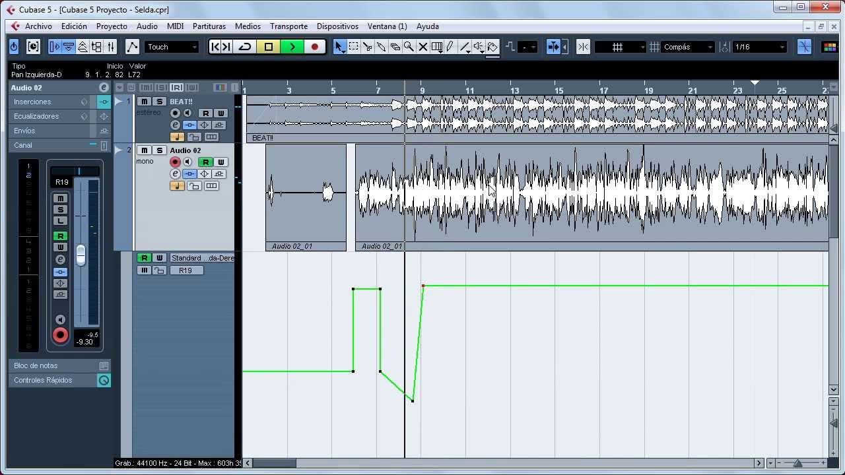Image resolution: width=845 pixels, height=475 pixels.
Task: Open the snap type dropdown
Action: (x=621, y=47)
